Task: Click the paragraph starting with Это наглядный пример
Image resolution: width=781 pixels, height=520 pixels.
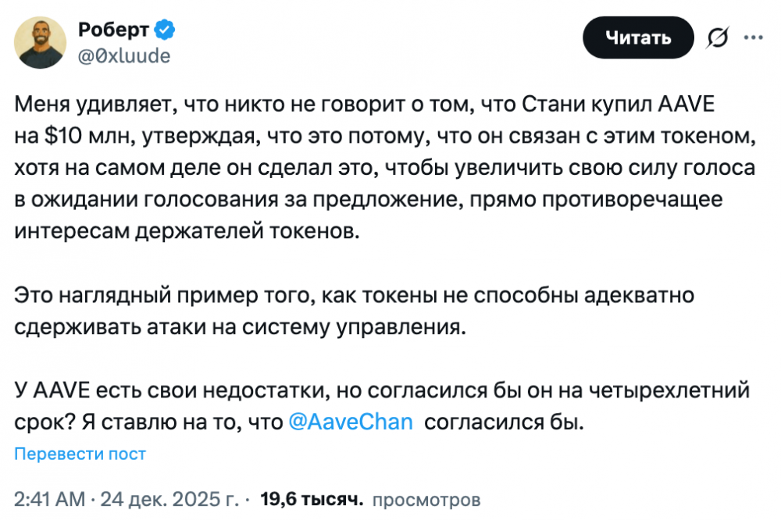Action: click(x=355, y=311)
